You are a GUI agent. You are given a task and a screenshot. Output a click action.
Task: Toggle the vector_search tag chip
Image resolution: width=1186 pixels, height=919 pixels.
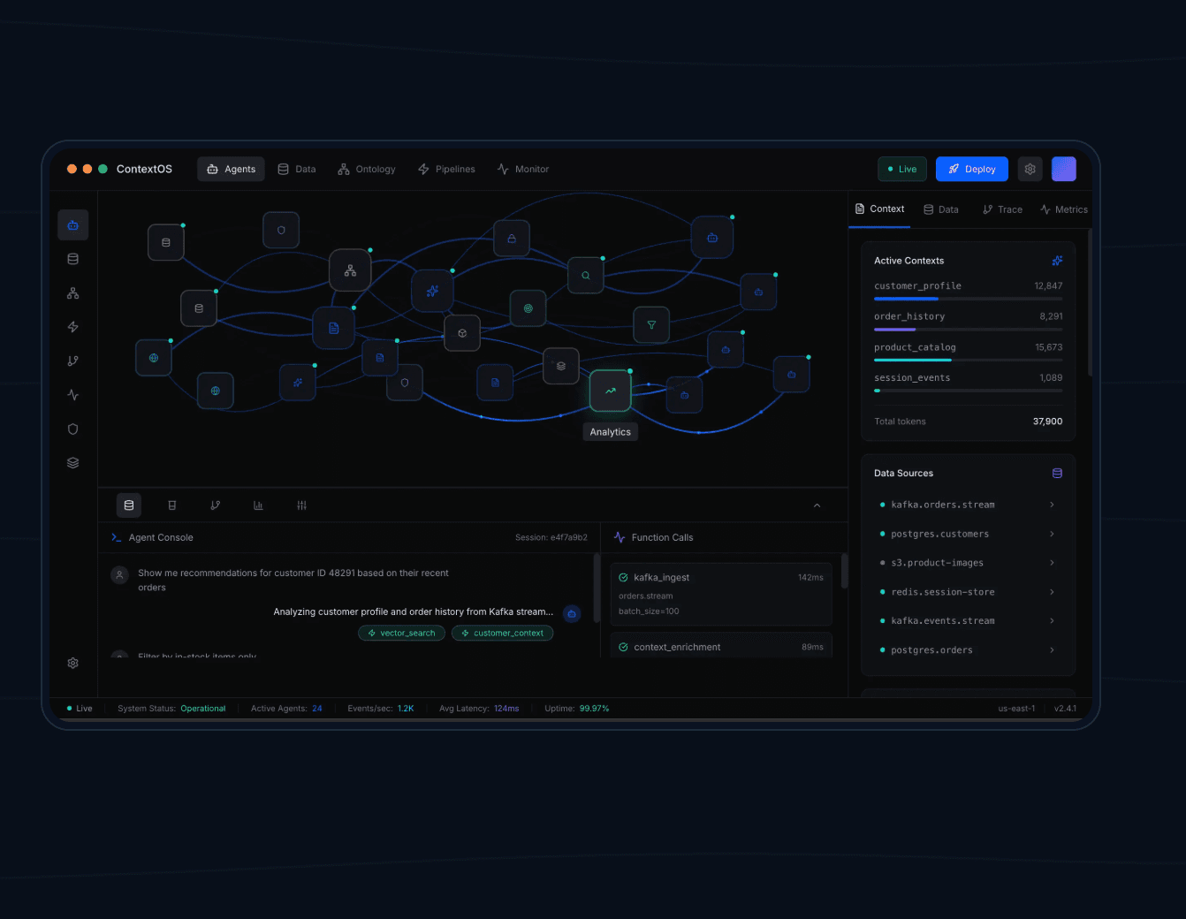401,634
